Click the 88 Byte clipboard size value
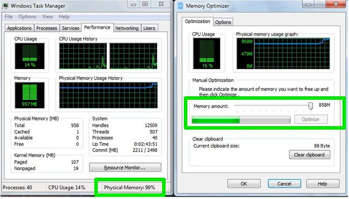The image size is (349, 199). click(x=322, y=146)
